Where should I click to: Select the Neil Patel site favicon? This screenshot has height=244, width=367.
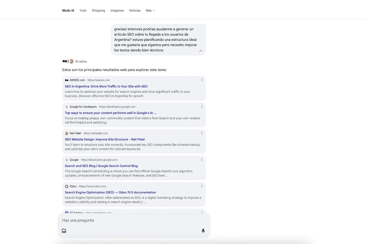click(x=66, y=133)
